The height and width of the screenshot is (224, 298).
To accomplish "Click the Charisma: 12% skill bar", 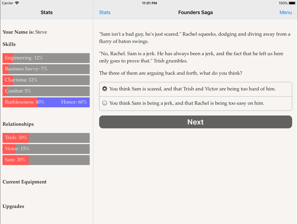I will point(46,80).
